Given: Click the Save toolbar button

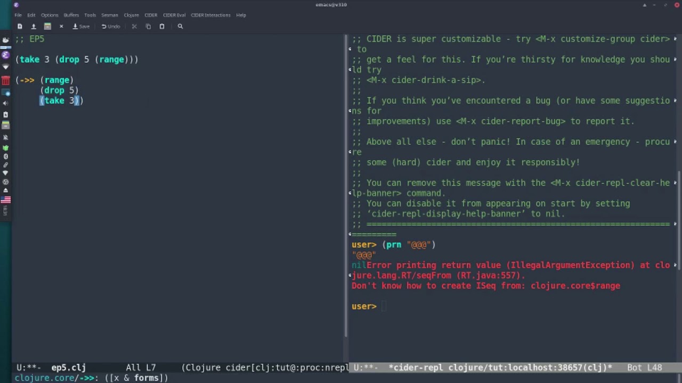Looking at the screenshot, I should pyautogui.click(x=81, y=26).
